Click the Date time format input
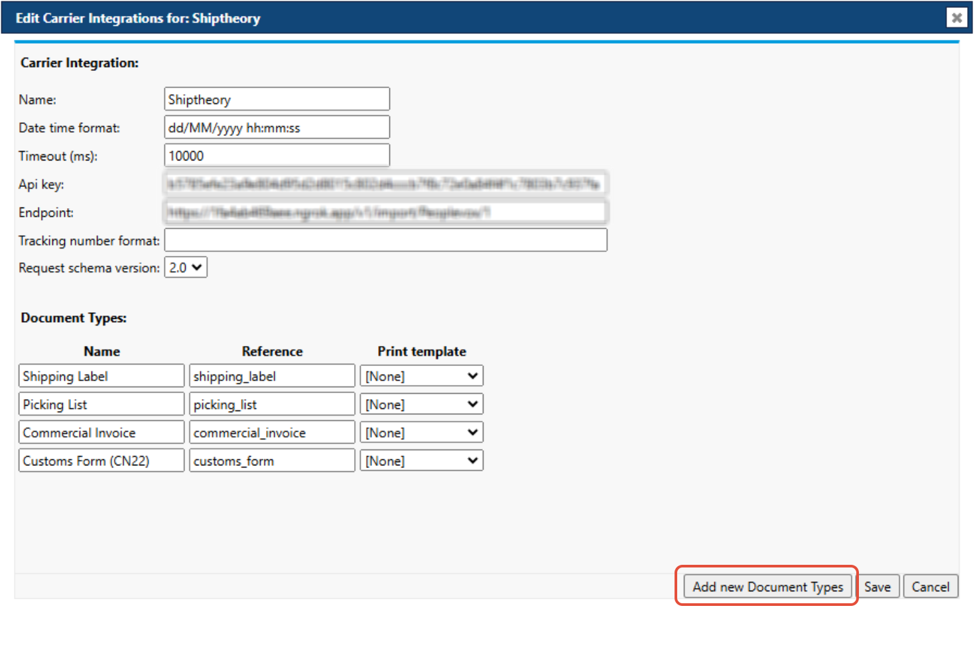975x649 pixels. click(x=277, y=127)
